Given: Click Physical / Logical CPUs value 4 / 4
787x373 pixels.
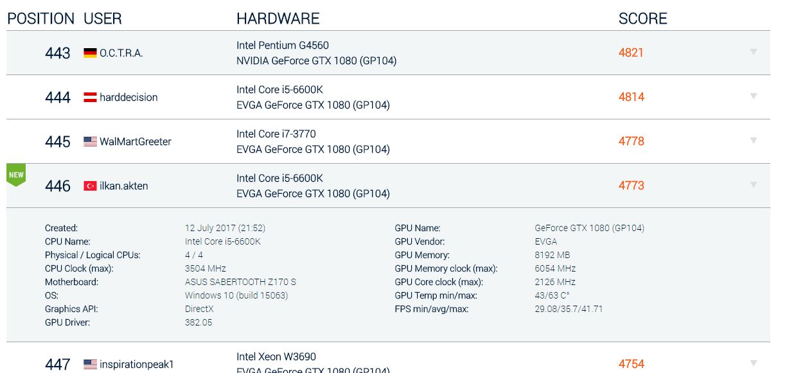Looking at the screenshot, I should coord(194,255).
